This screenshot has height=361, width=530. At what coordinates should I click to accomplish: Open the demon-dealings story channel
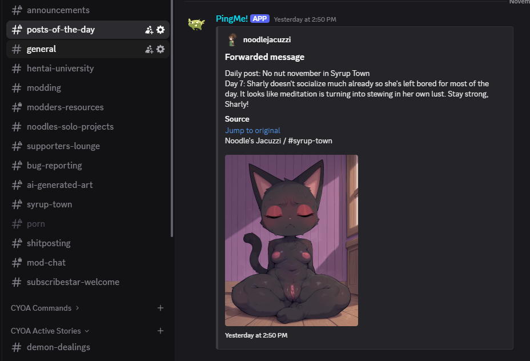pyautogui.click(x=58, y=347)
